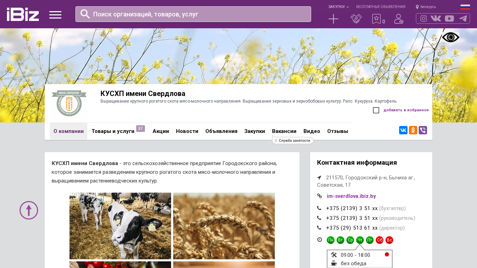Click the search field for organizations
Viewport: 477px width, 268px height.
(x=193, y=14)
